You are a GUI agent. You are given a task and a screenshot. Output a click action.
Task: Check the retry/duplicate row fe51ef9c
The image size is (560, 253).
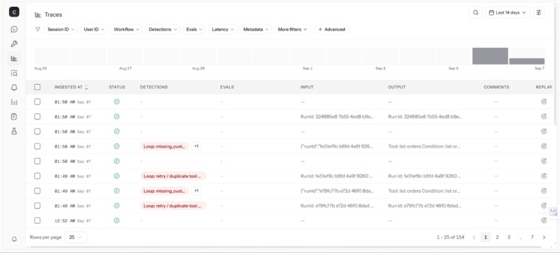37,176
